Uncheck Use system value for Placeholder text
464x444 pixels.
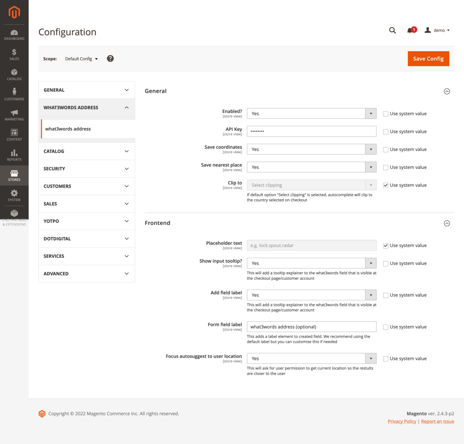(x=385, y=246)
